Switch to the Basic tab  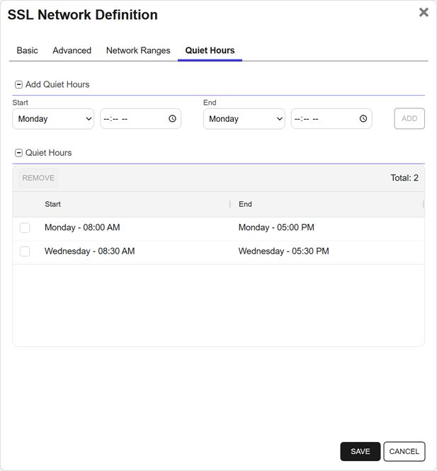point(28,50)
